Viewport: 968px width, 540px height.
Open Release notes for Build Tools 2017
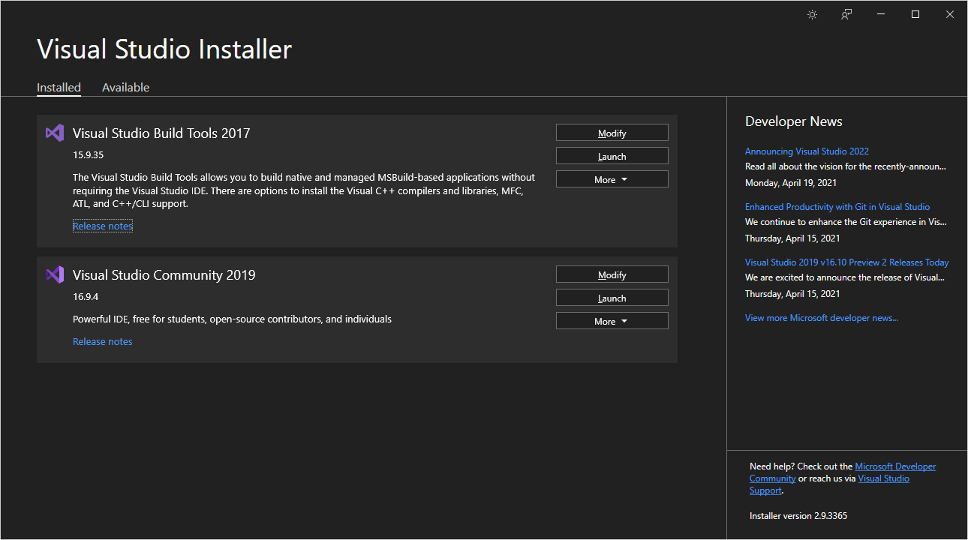[x=103, y=226]
